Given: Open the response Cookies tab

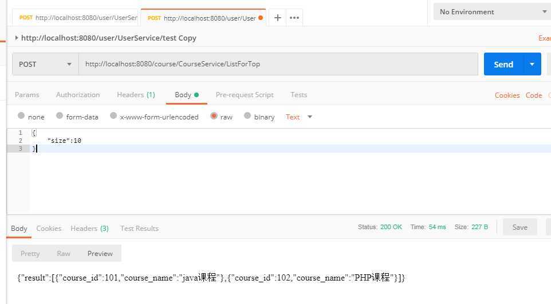Looking at the screenshot, I should point(49,228).
